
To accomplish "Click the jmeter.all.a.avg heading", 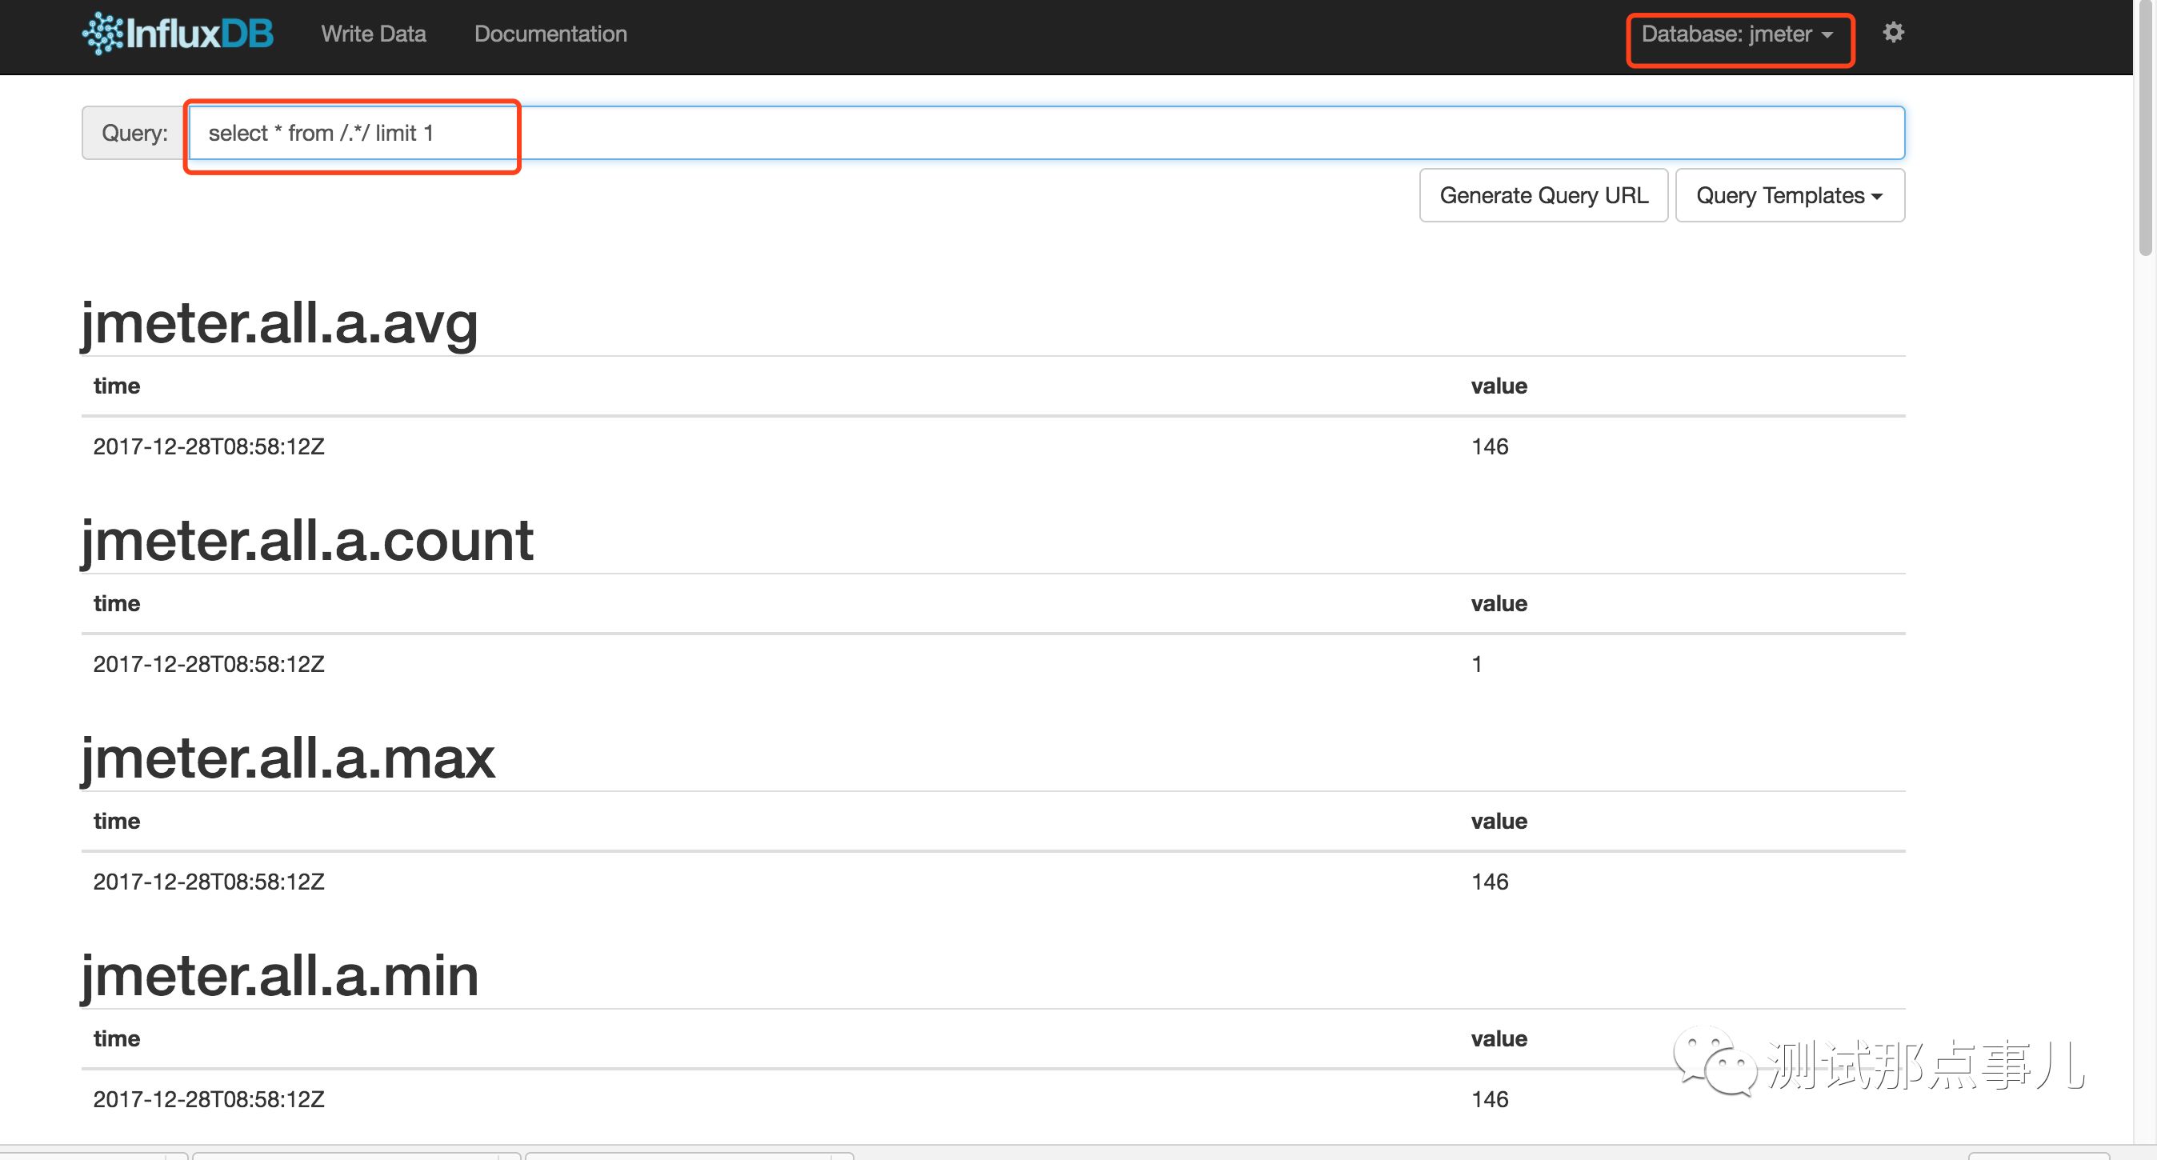I will point(279,323).
